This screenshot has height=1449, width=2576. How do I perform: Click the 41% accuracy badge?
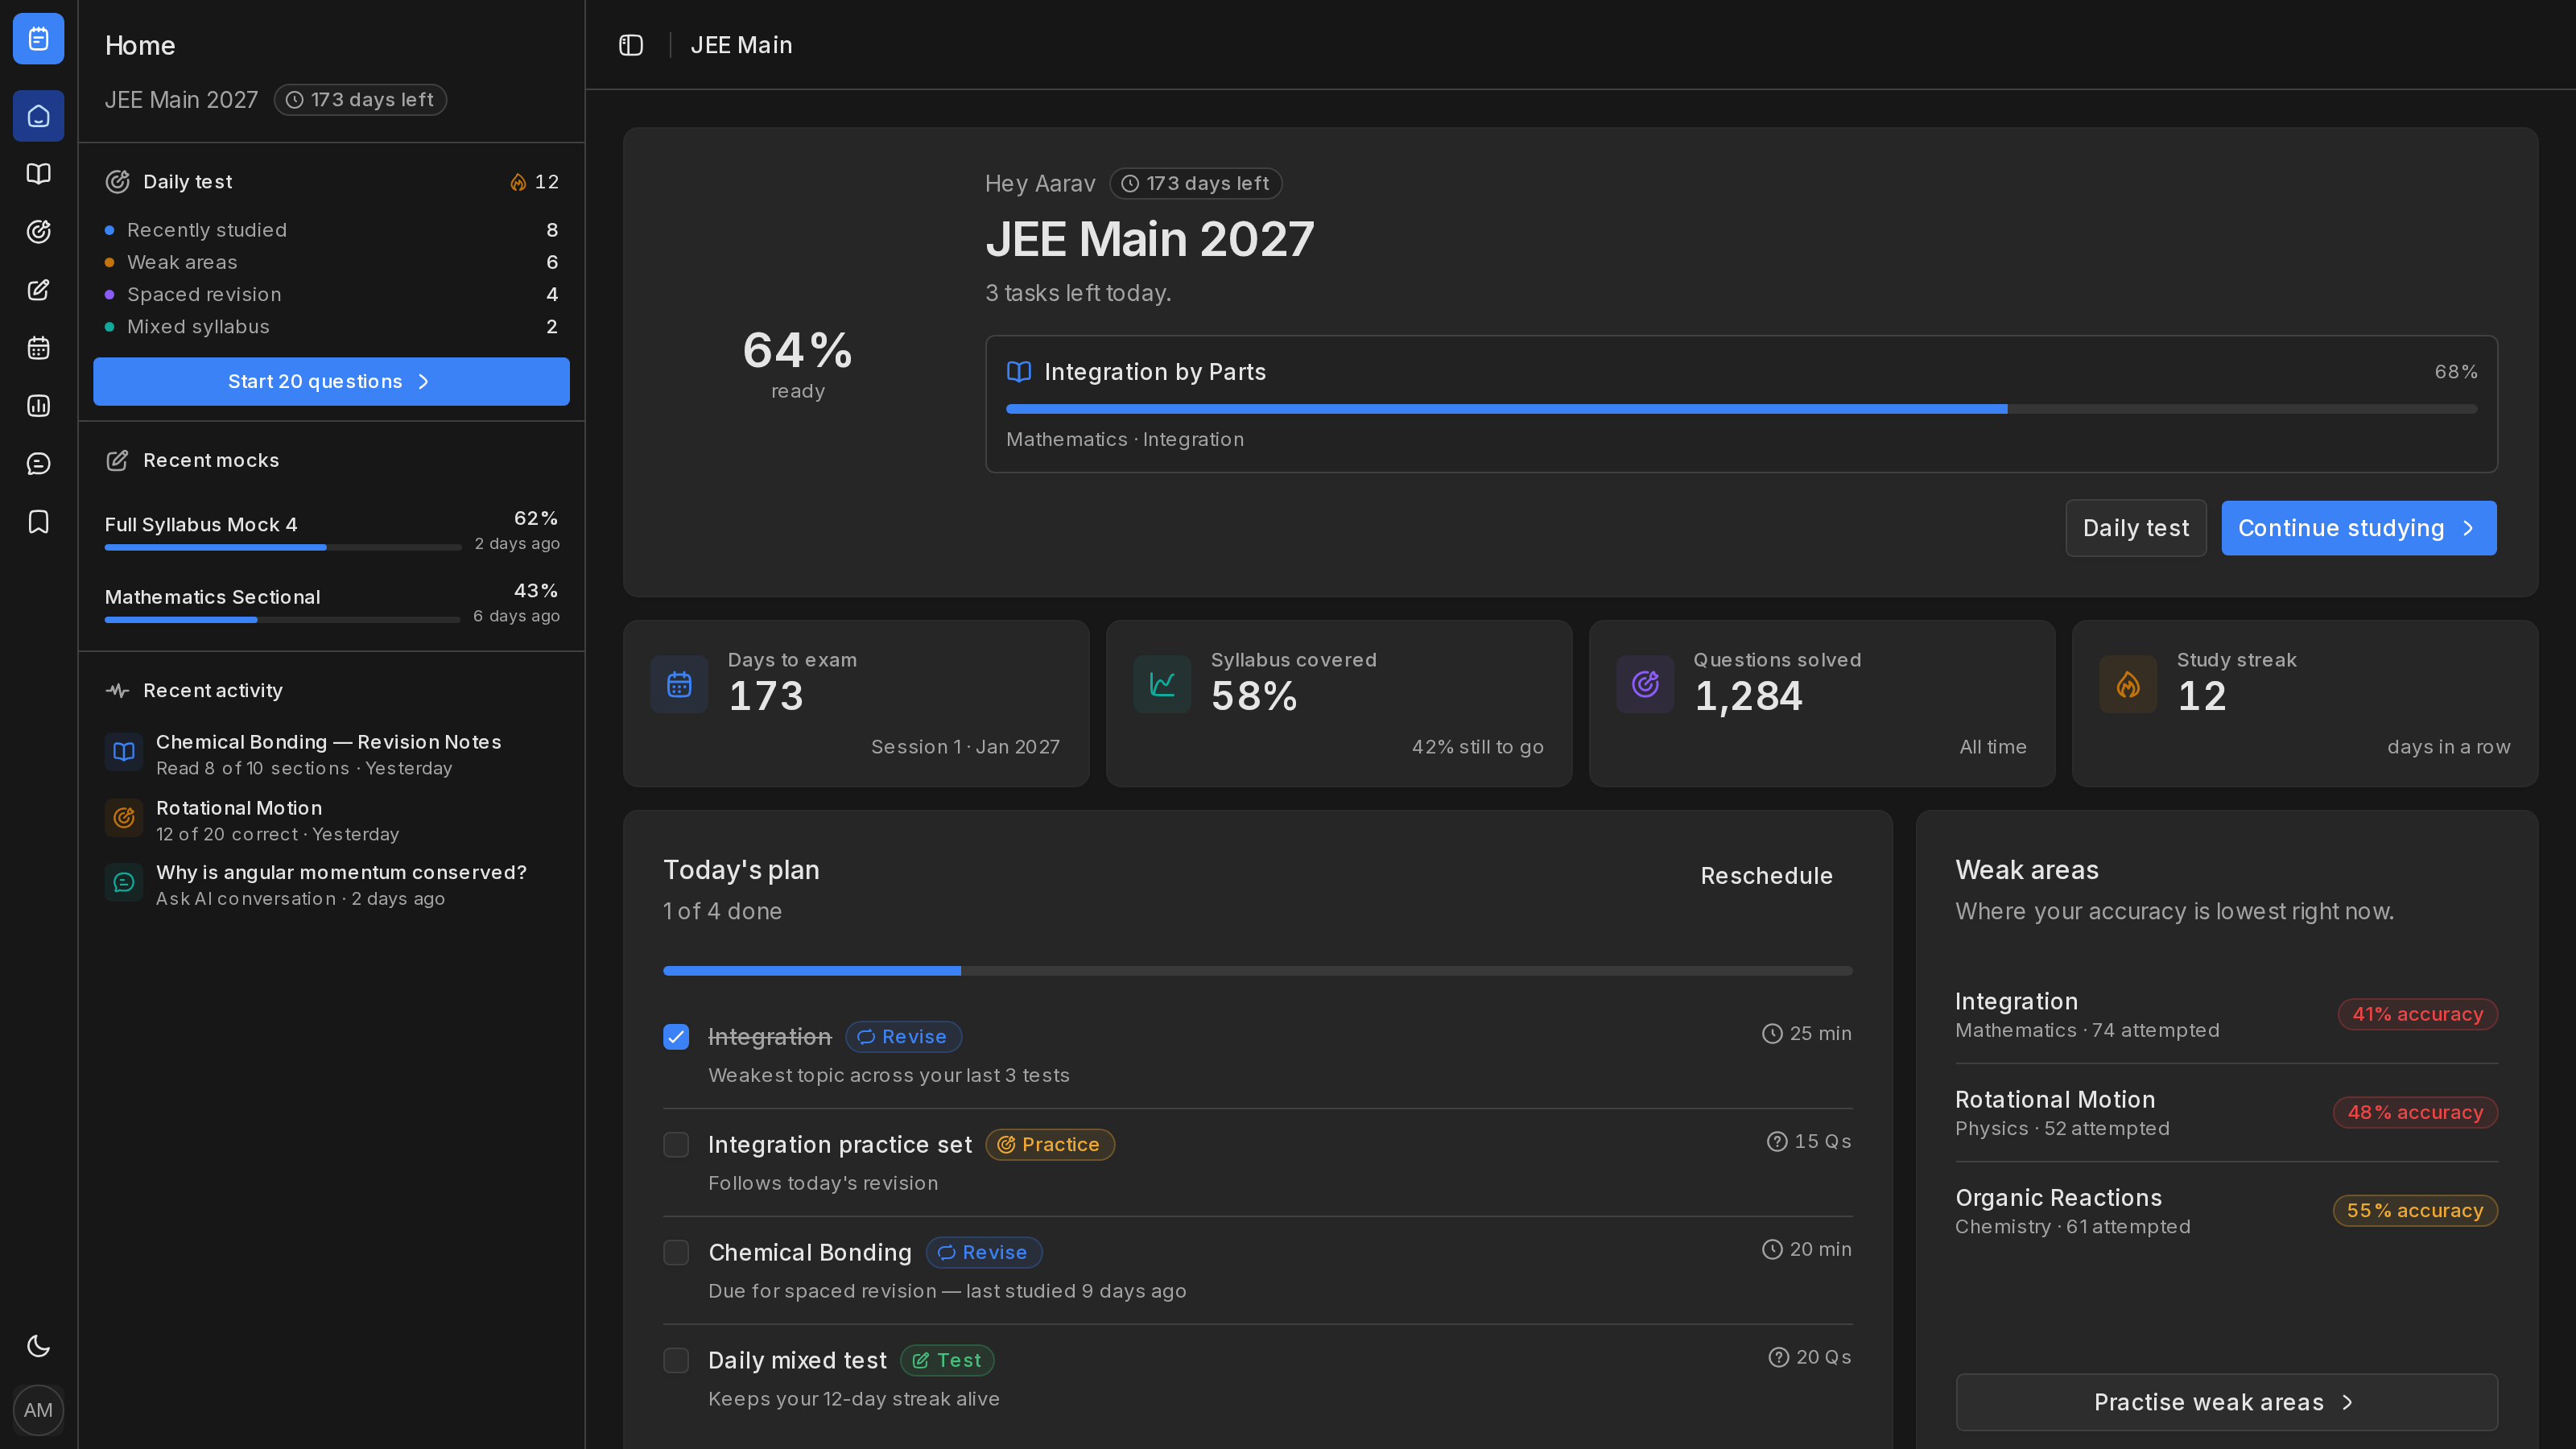pyautogui.click(x=2417, y=1015)
